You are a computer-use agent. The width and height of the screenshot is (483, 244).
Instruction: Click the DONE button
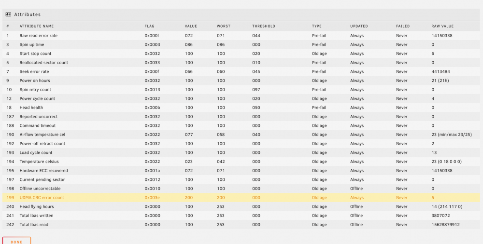[16, 241]
